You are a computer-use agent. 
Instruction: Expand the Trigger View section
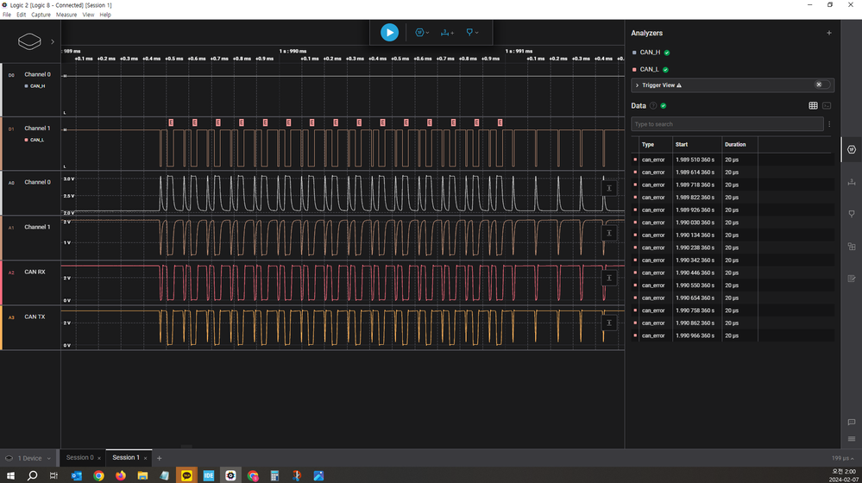(x=637, y=85)
